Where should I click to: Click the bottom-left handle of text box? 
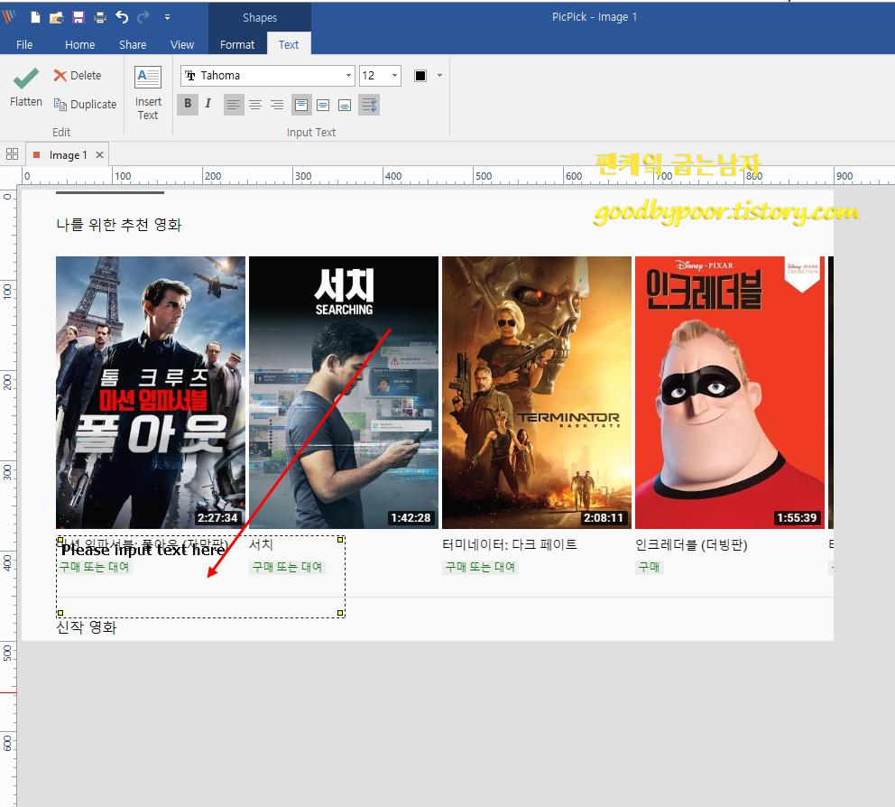pos(60,614)
